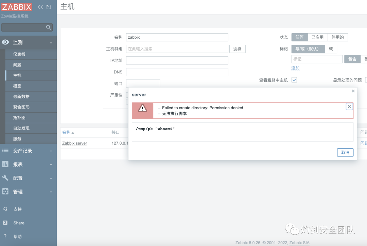Click the wrench icon for 配置

click(5, 178)
